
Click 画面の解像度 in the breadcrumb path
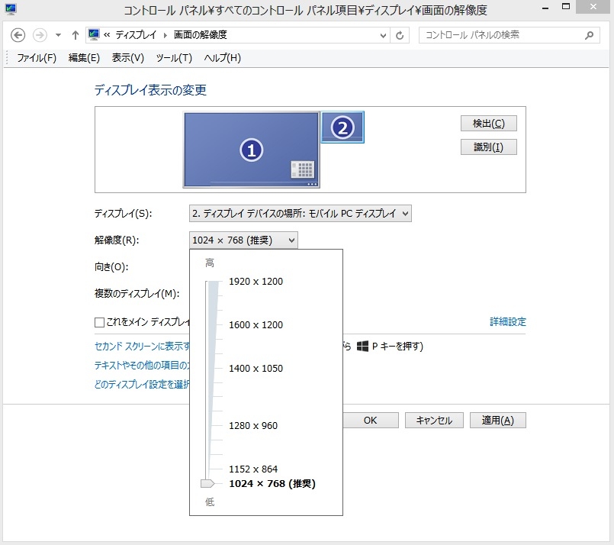pos(200,35)
